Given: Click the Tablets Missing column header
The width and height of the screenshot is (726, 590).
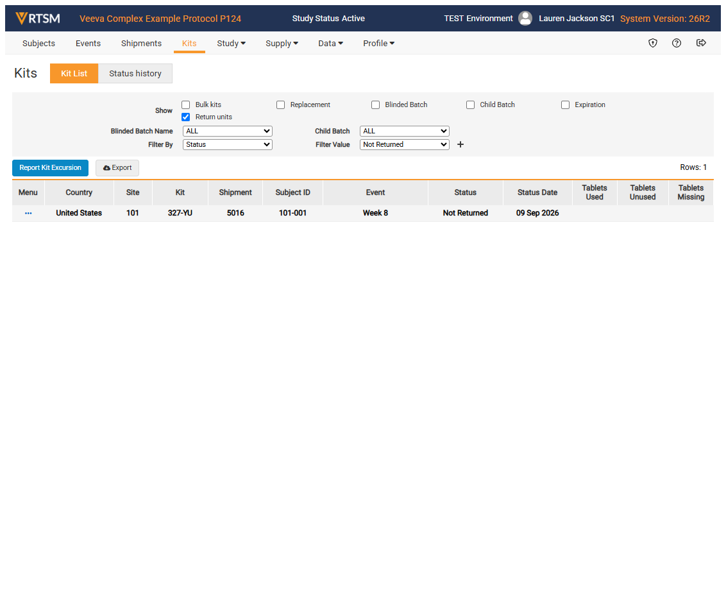Looking at the screenshot, I should pos(691,192).
